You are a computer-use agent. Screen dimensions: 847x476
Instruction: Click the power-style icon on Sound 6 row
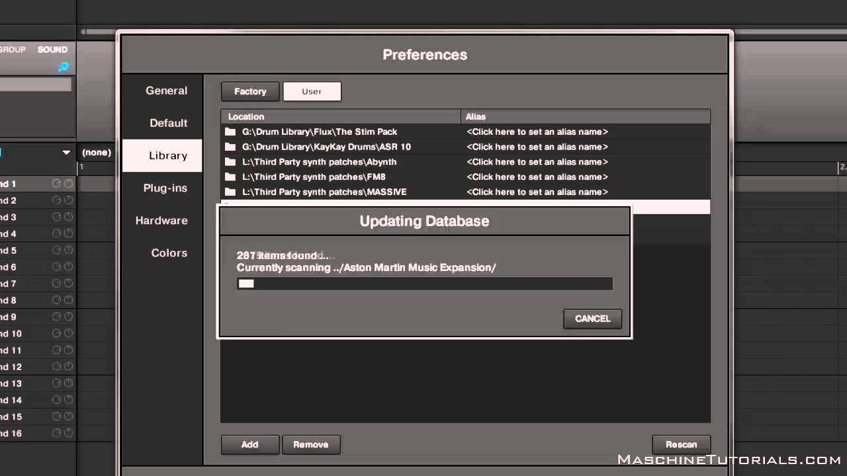coord(68,267)
